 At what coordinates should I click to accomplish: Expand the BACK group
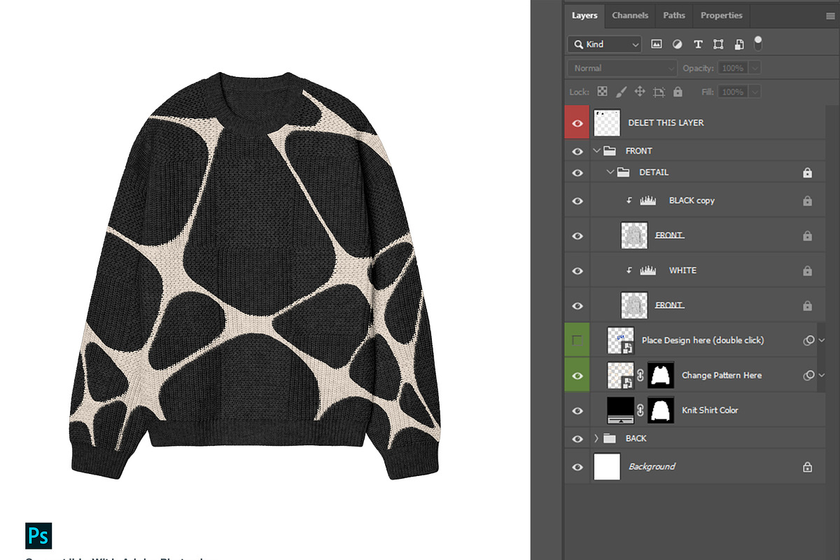pyautogui.click(x=597, y=438)
